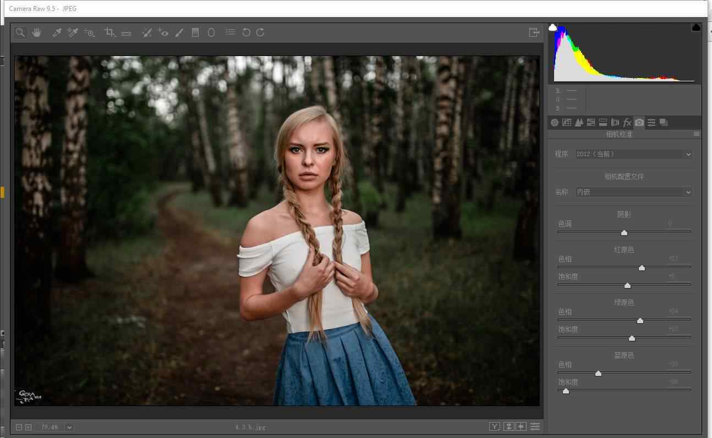
Task: Focus the 绿原色 色相 value field
Action: (678, 312)
